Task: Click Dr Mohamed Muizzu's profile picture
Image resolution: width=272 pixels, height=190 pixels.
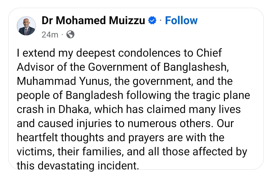Action: point(26,26)
